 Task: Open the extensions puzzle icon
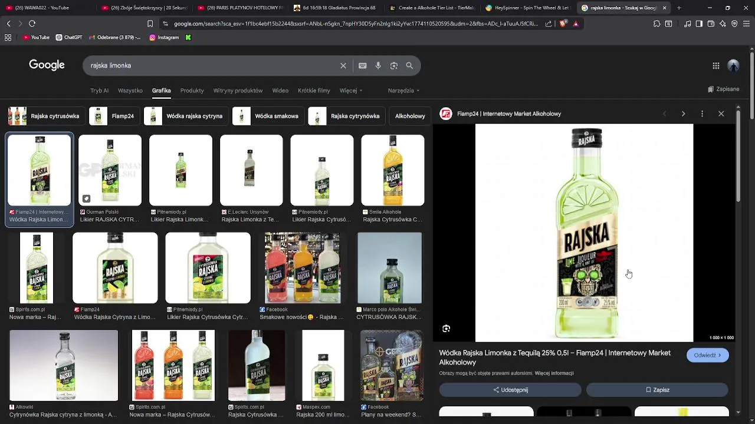coord(656,24)
